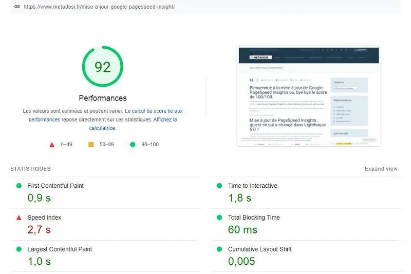Click the green dot beside Total Blocking Time
The image size is (411, 274).
[x=220, y=218]
